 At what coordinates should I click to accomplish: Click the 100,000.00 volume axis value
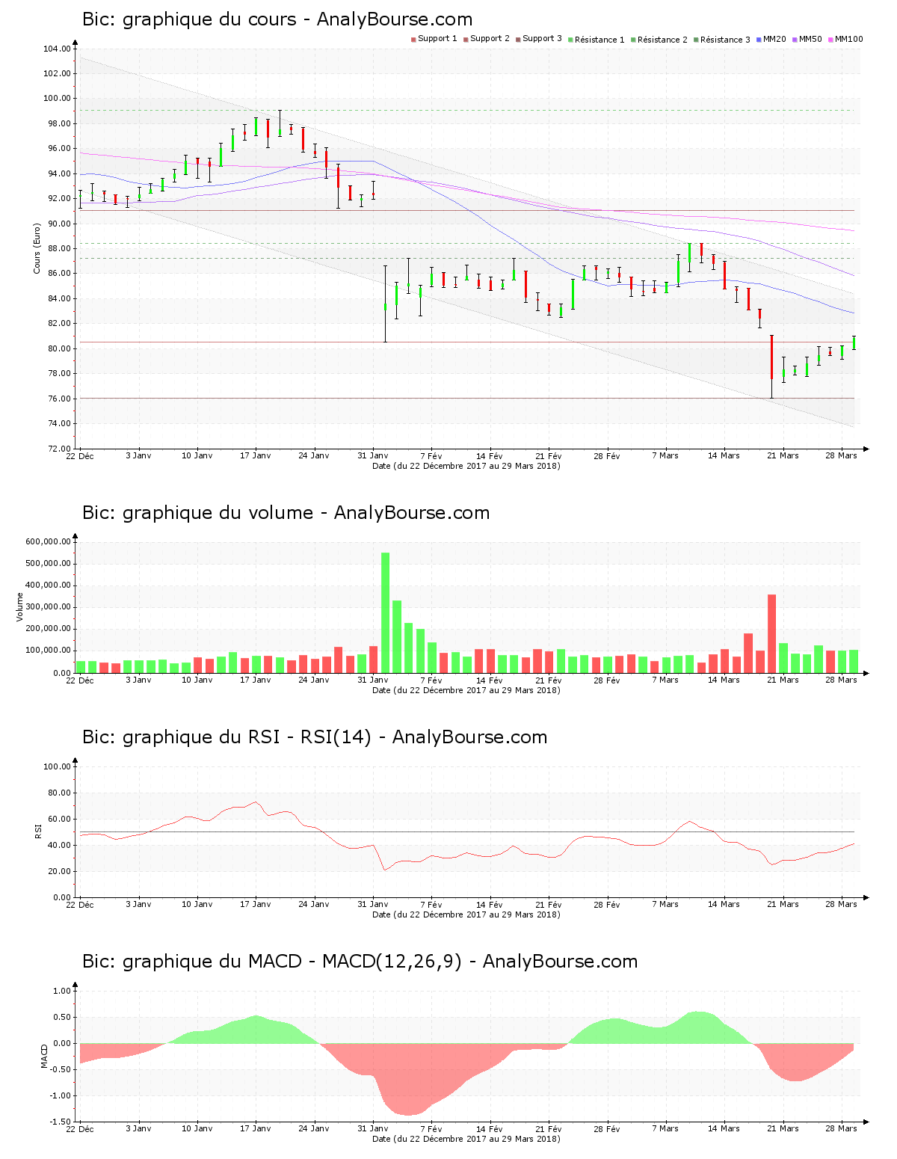48,651
